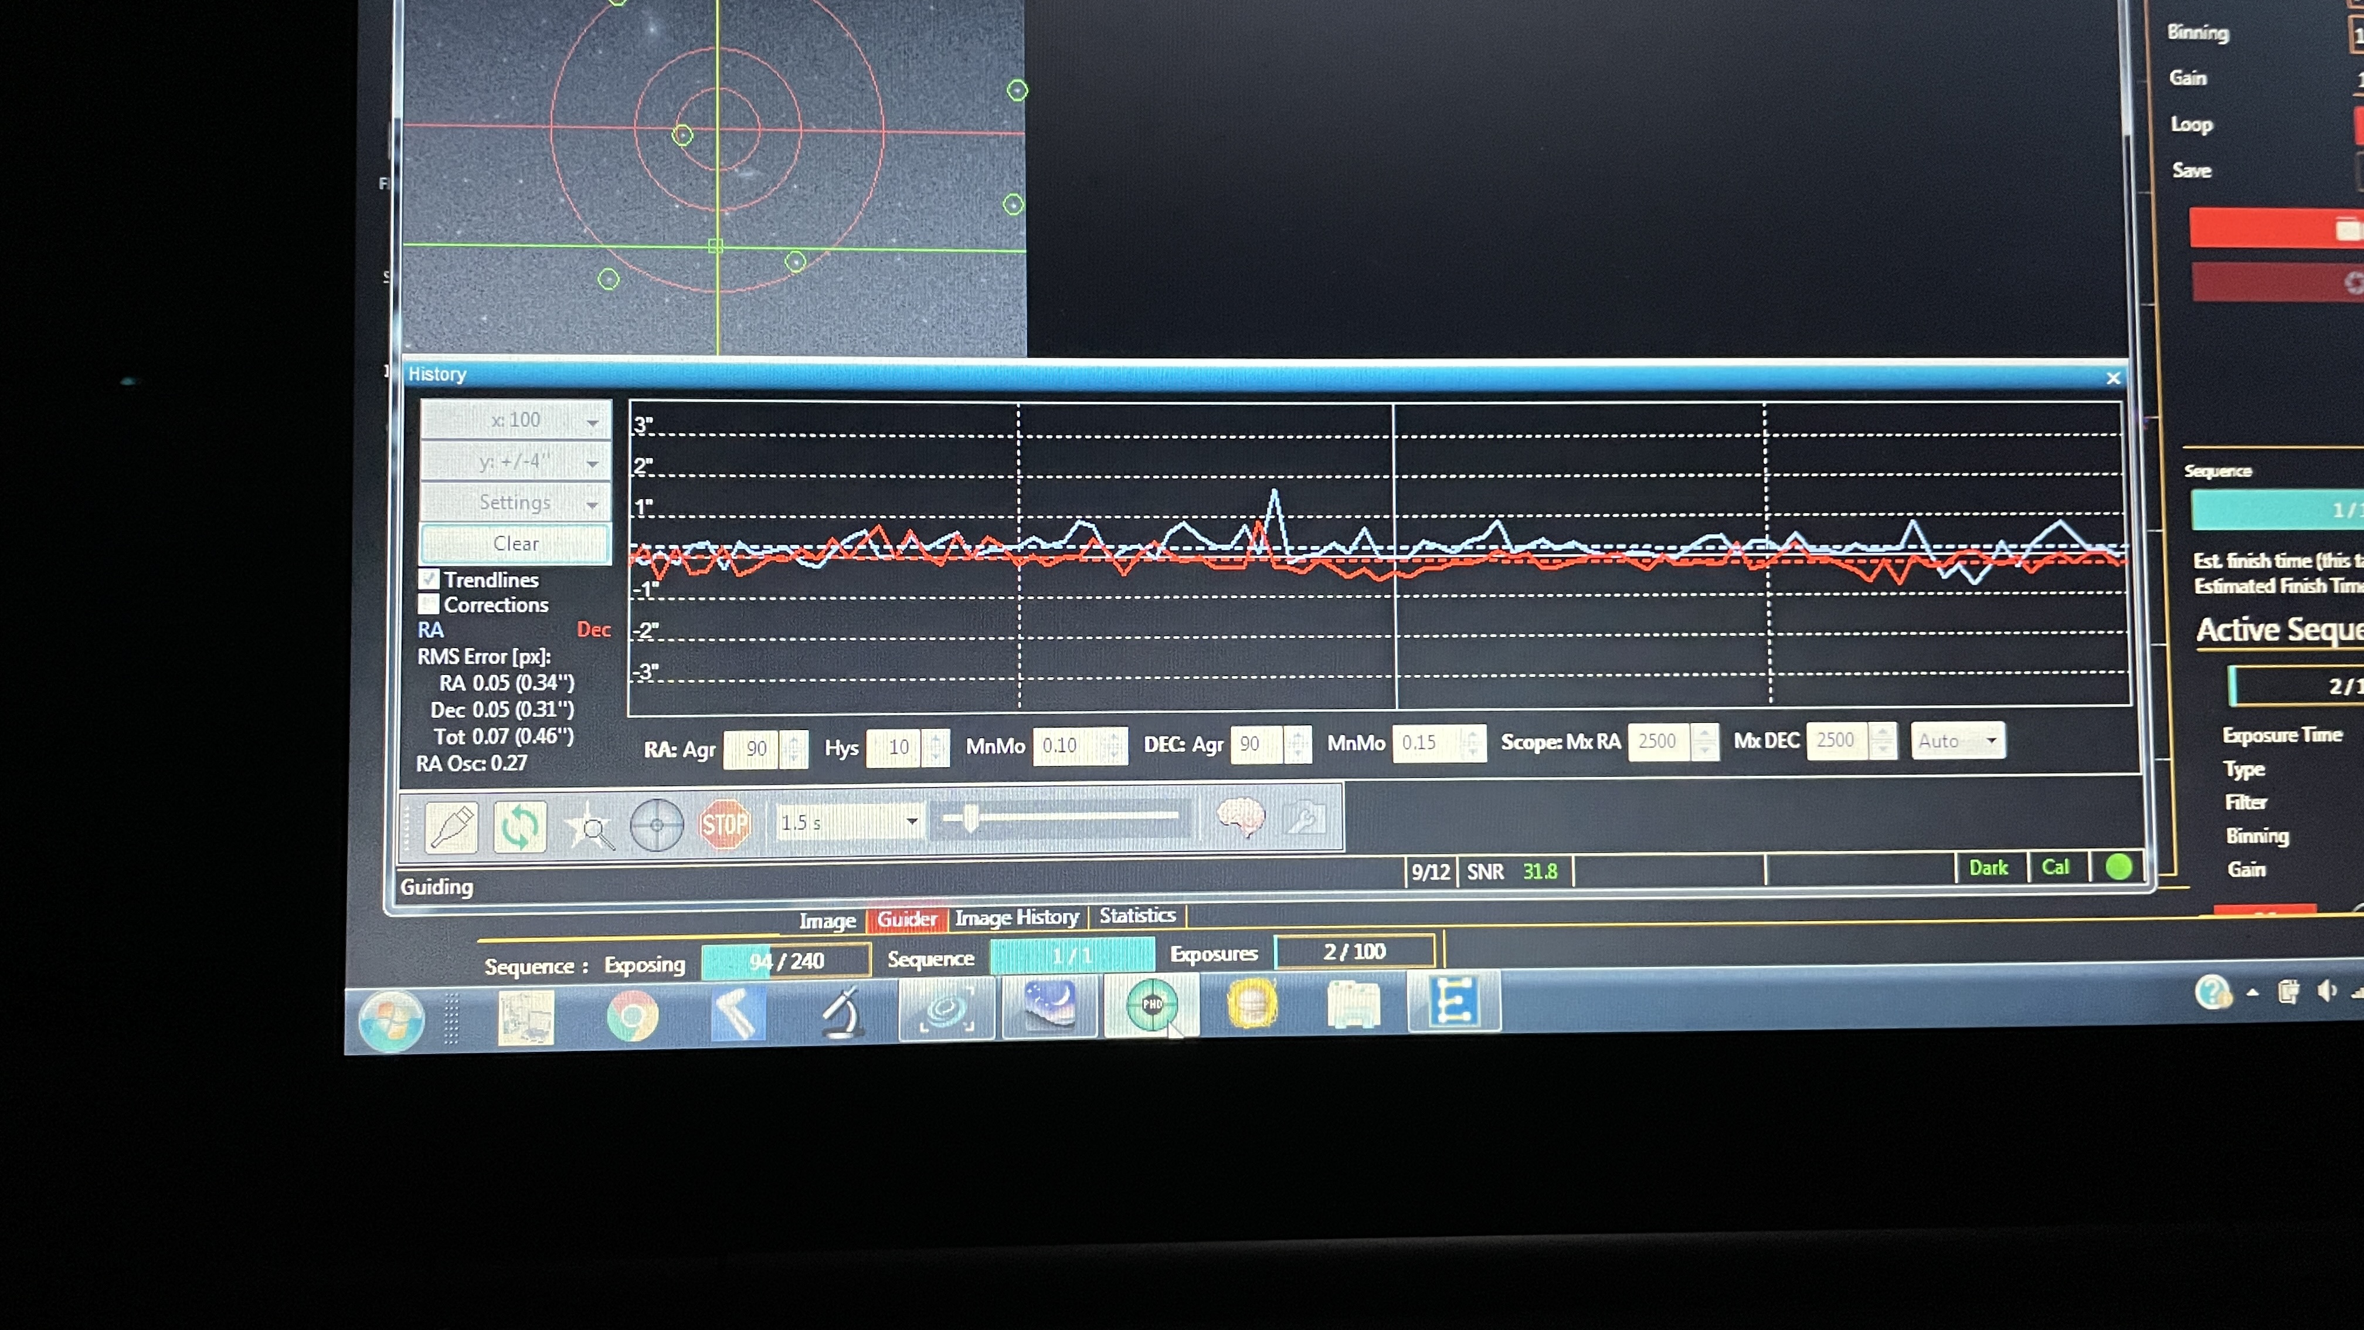Adjust the gamma slider handle
The image size is (2364, 1330).
point(970,818)
